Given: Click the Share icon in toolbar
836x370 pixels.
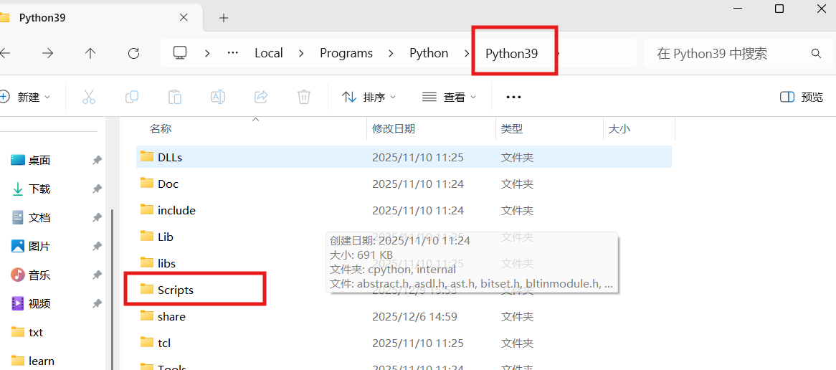Looking at the screenshot, I should pyautogui.click(x=261, y=97).
